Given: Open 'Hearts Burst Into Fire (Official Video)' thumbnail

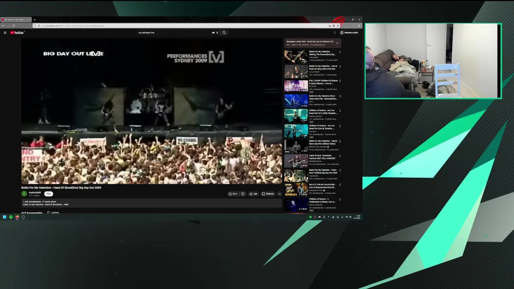Looking at the screenshot, I should click(296, 146).
